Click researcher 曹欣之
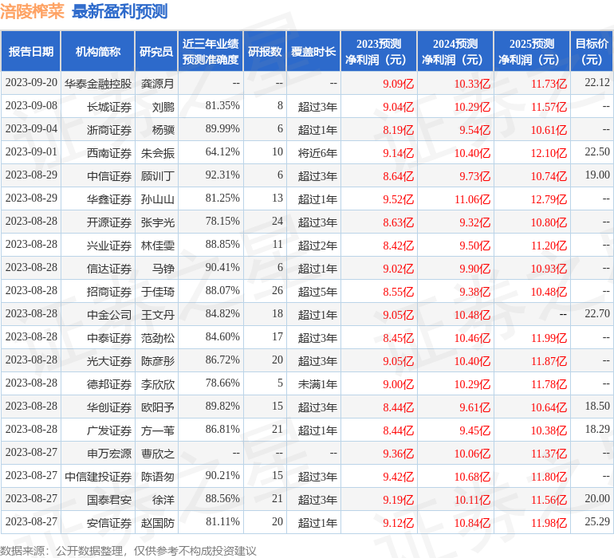 (157, 453)
